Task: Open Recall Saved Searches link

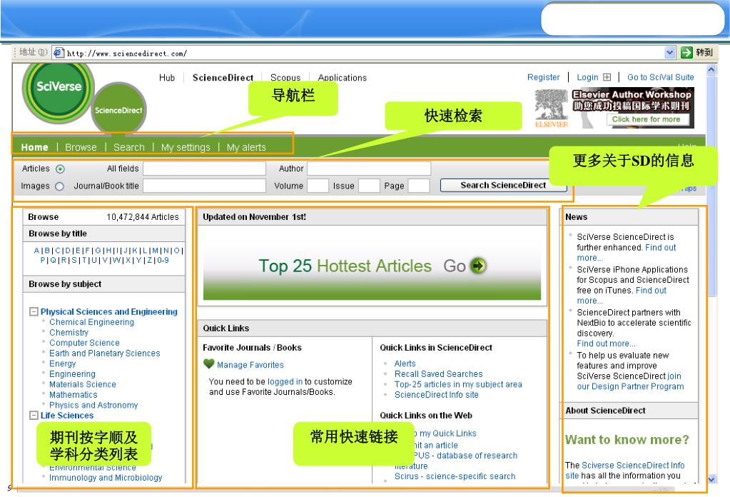Action: [x=439, y=374]
